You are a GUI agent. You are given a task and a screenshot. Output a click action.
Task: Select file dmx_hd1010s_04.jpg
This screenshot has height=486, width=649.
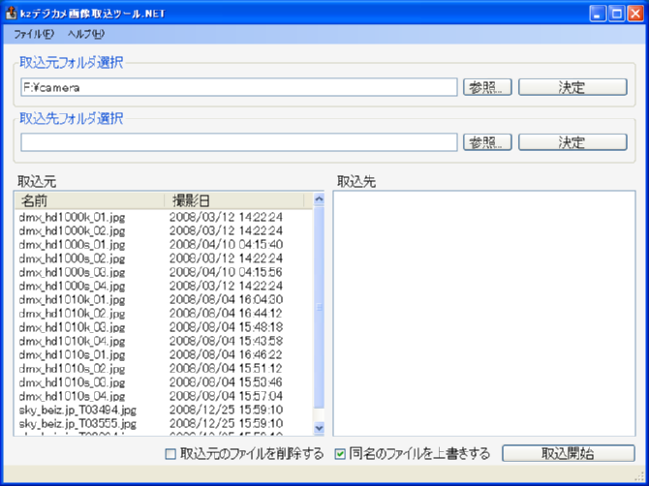coord(72,396)
